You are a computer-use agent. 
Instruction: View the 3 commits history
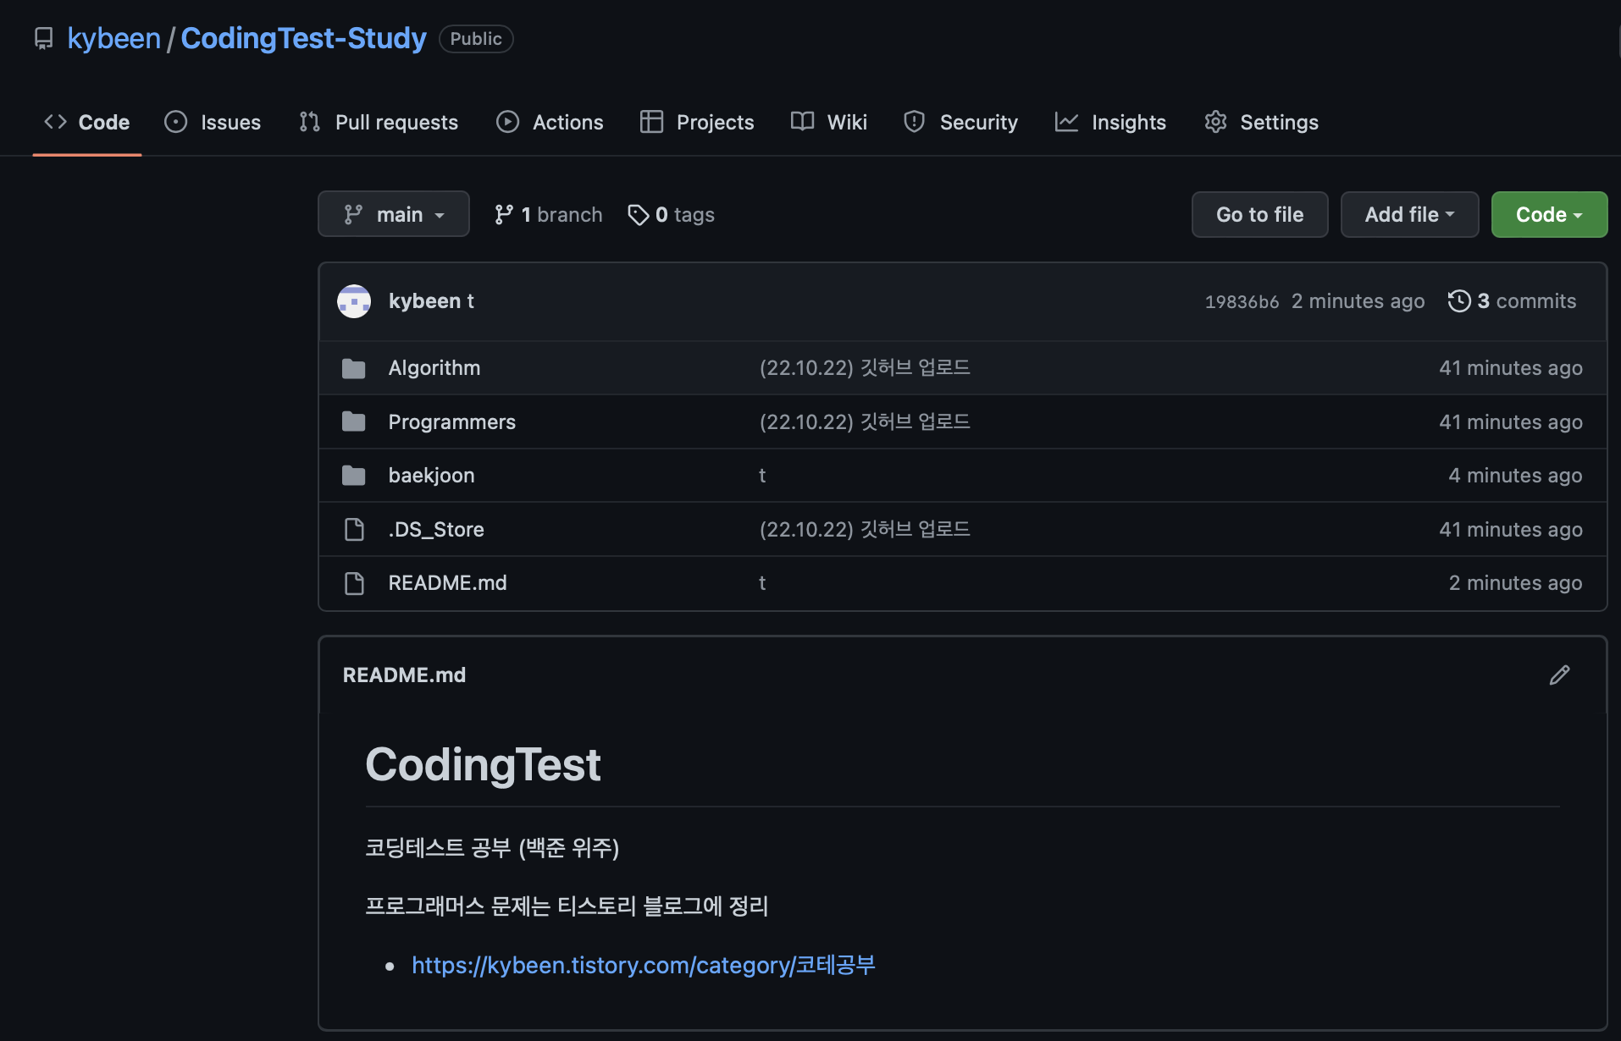point(1513,301)
